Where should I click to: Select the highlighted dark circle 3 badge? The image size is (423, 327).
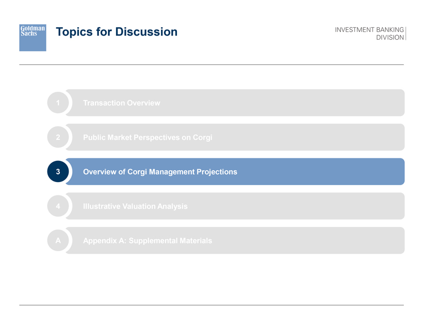[x=58, y=172]
